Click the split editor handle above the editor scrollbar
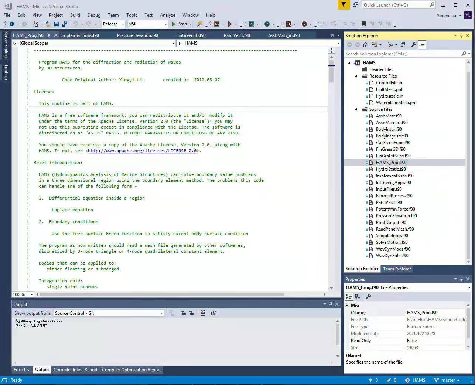Image resolution: width=475 pixels, height=385 pixels. (331, 50)
